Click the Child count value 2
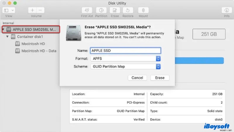The width and height of the screenshot is (234, 132). (222, 102)
